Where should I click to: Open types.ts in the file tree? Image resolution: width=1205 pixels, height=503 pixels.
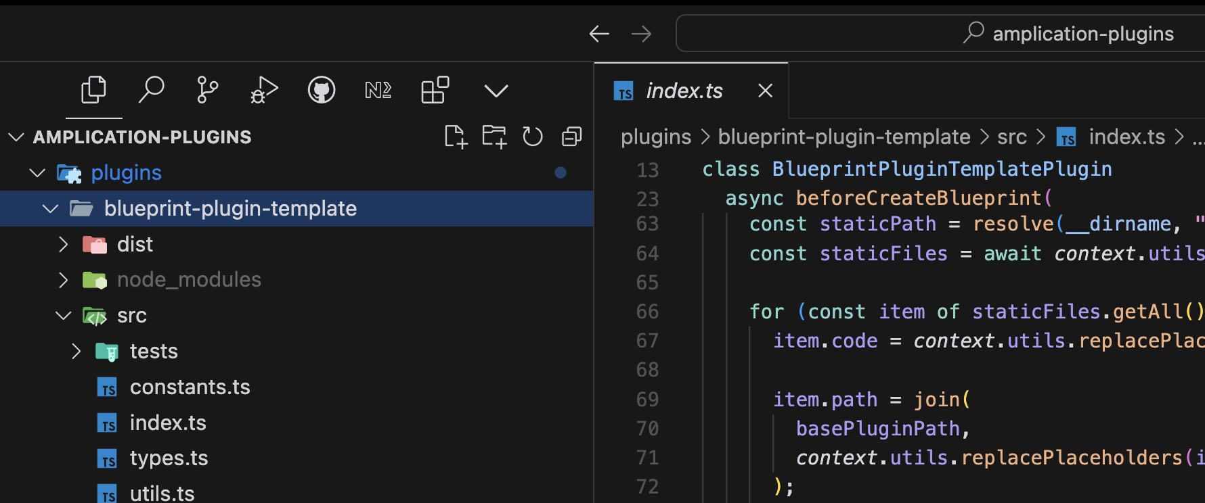click(x=297, y=458)
